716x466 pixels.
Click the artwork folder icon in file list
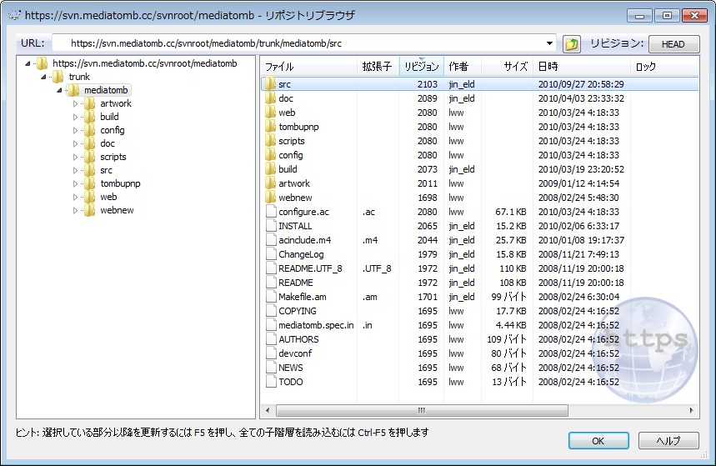click(270, 183)
